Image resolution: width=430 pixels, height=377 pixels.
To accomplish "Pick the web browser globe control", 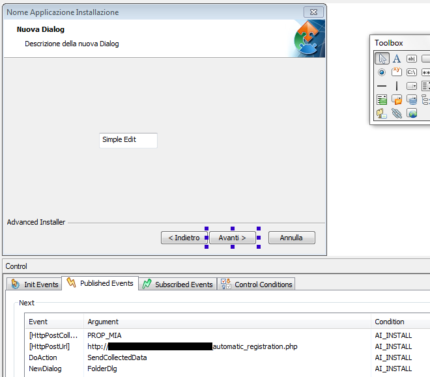I will (x=412, y=113).
